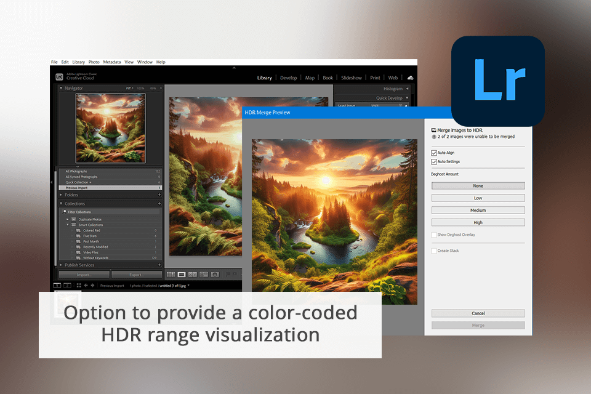Collapse the Smart Collections set
Viewport: 591px width, 394px height.
click(x=68, y=225)
